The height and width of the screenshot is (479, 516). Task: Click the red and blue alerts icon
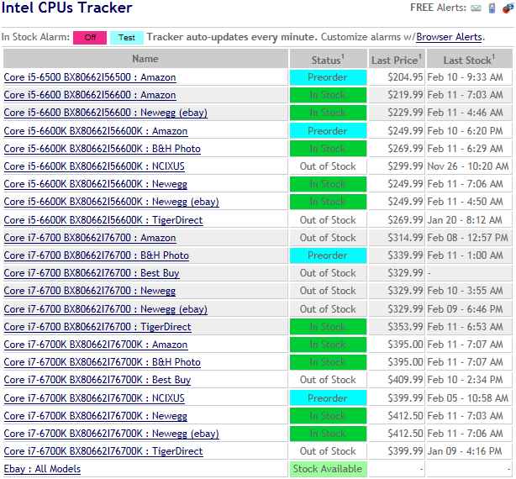click(506, 8)
